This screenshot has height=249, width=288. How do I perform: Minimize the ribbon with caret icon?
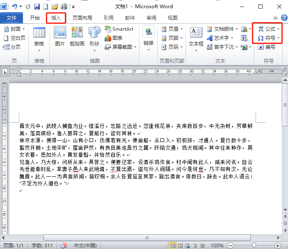coord(275,18)
